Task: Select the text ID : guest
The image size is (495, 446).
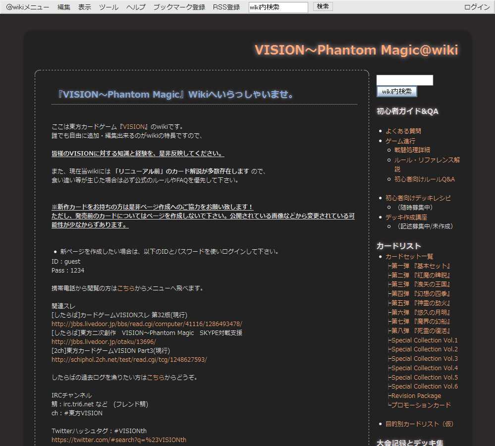Action: coord(66,261)
